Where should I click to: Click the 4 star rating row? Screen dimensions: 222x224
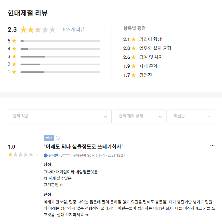click(x=60, y=49)
